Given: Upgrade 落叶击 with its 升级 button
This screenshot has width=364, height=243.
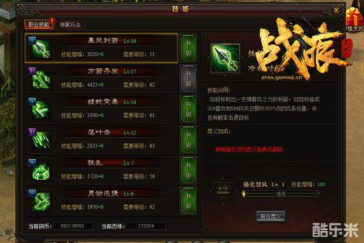Looking at the screenshot, I should (189, 140).
